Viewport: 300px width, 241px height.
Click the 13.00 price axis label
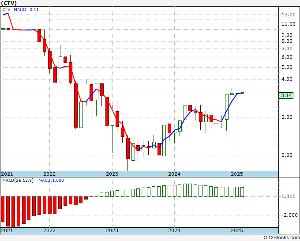289,15
